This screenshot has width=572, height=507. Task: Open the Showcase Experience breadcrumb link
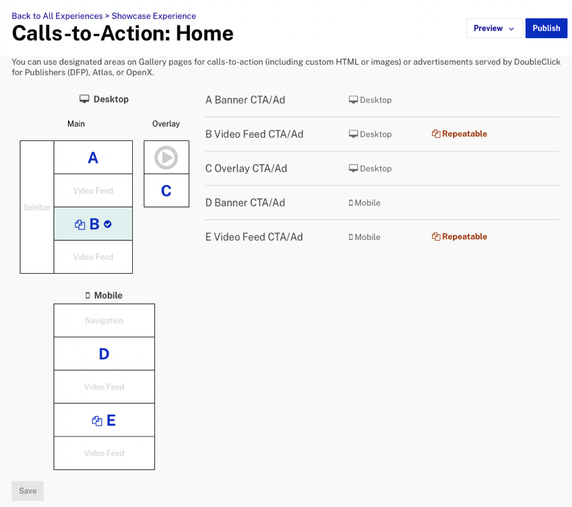(154, 16)
